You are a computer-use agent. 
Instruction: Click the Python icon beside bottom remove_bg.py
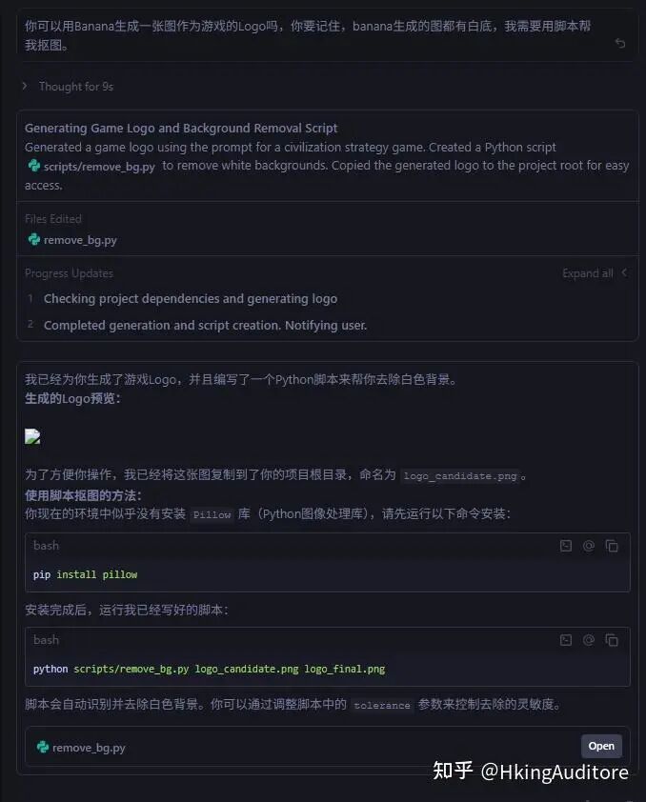coord(43,748)
